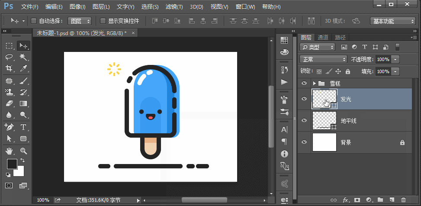Select the Horizontal Type tool
This screenshot has width=421, height=206.
point(23,127)
